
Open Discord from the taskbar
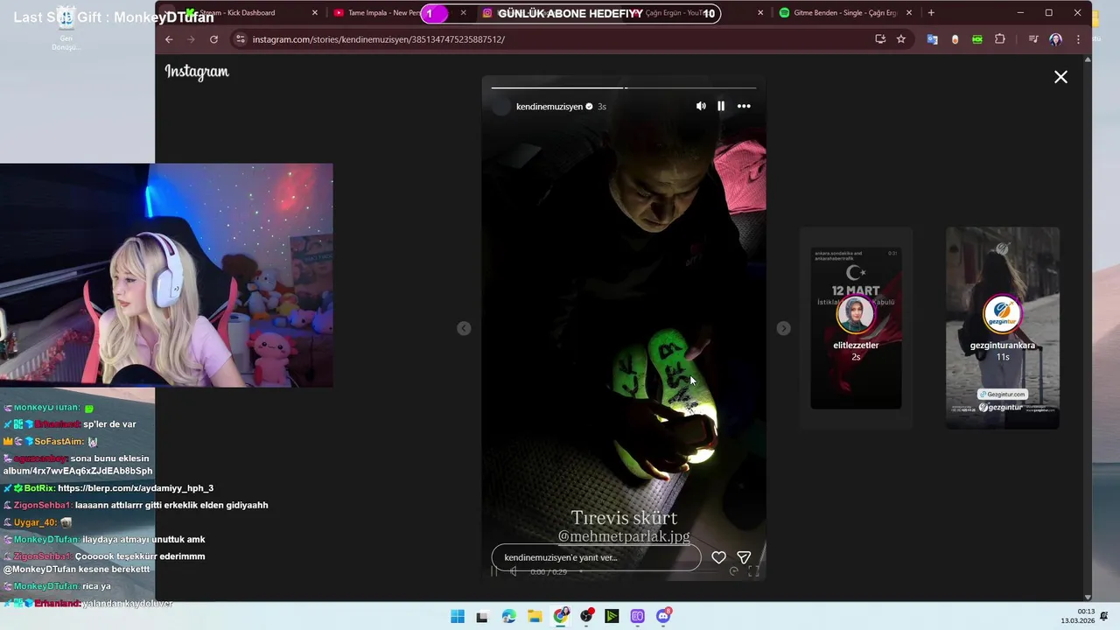[x=663, y=617]
